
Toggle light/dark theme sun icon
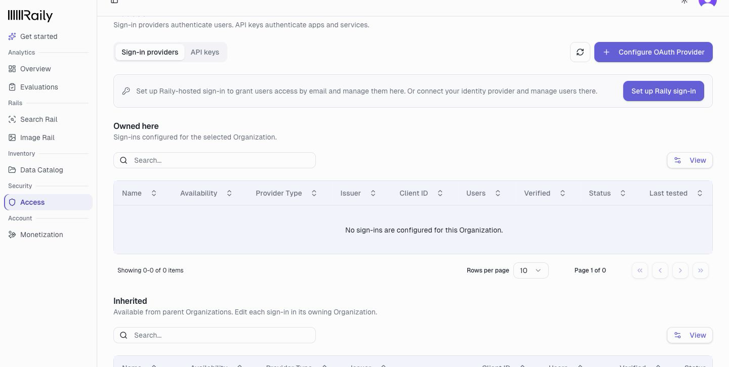(x=684, y=2)
